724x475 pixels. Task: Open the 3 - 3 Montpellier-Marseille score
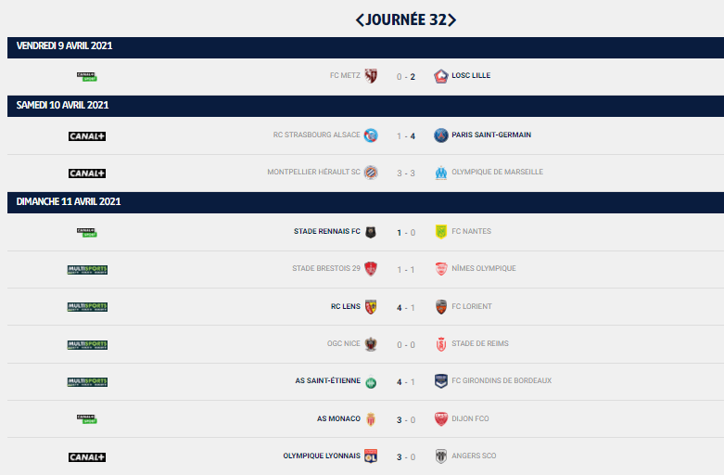[406, 173]
